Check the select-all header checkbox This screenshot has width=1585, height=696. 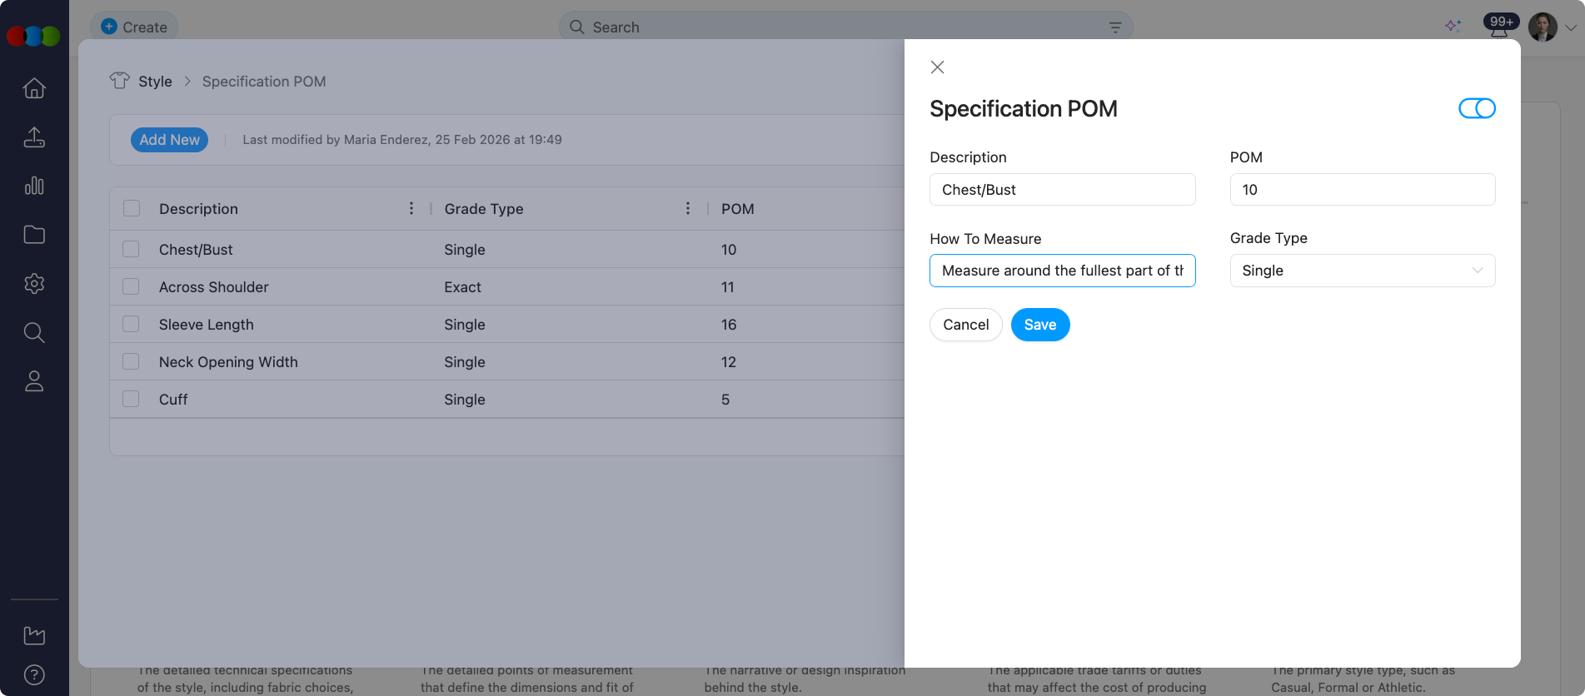pyautogui.click(x=132, y=208)
